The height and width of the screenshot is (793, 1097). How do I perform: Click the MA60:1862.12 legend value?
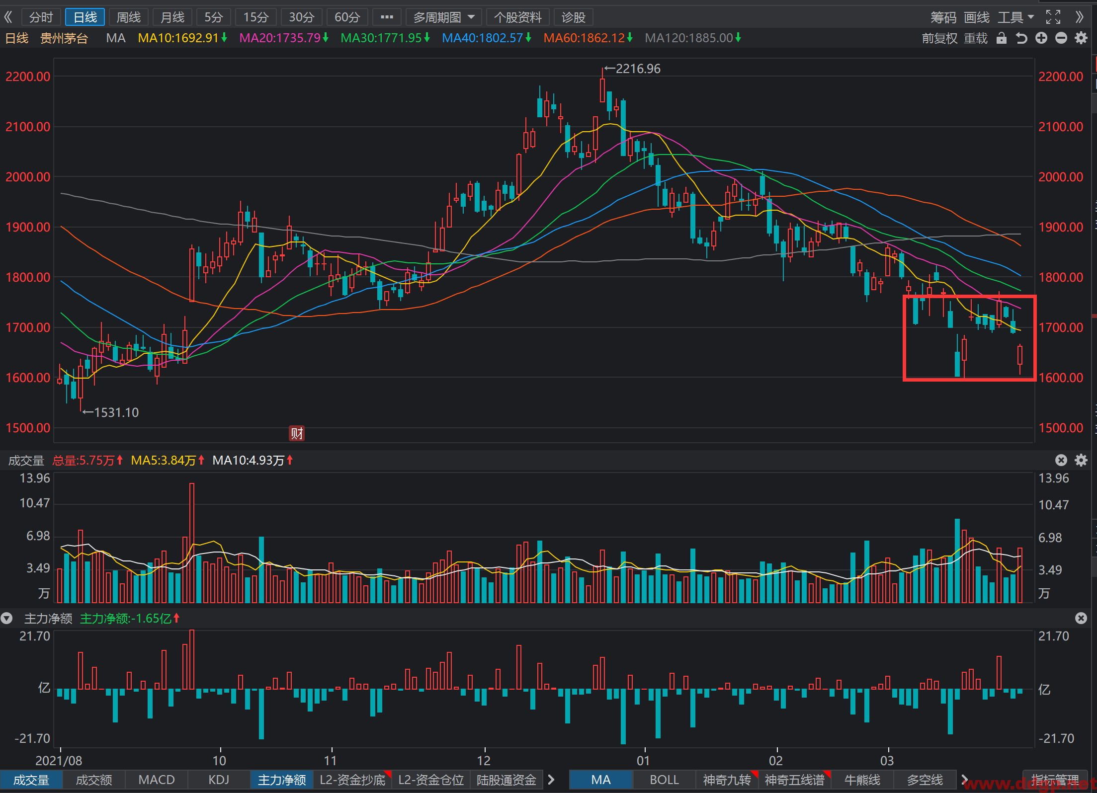pos(584,38)
